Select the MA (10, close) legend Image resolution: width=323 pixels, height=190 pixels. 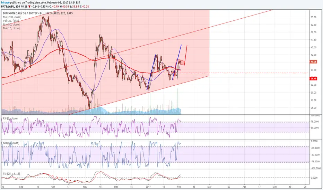11,28
